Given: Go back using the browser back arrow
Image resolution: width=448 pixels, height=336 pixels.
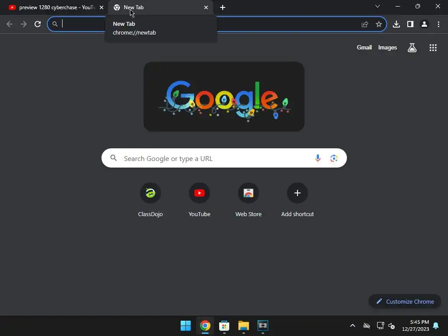Looking at the screenshot, I should coord(10,24).
